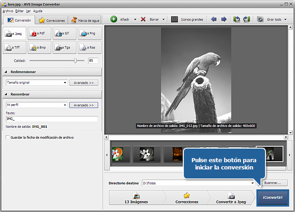Enable 'Guardar la fecha de modificación' checkbox
Screen dimensions: 295x212
pyautogui.click(x=7, y=137)
